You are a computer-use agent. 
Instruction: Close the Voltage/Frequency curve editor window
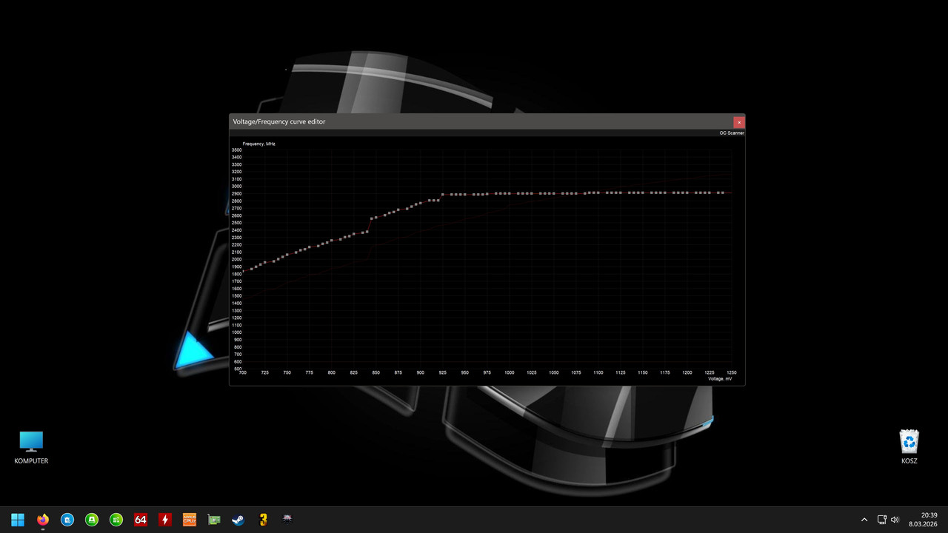[738, 122]
